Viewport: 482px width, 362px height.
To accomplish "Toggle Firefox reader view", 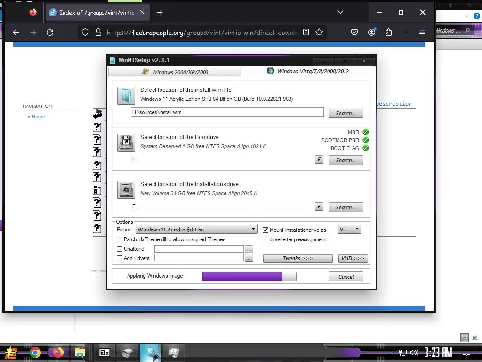I will (306, 33).
